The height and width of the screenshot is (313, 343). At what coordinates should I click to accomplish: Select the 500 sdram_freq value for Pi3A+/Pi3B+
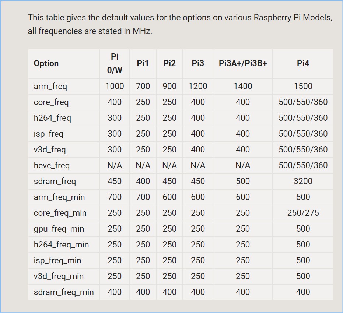tap(243, 181)
